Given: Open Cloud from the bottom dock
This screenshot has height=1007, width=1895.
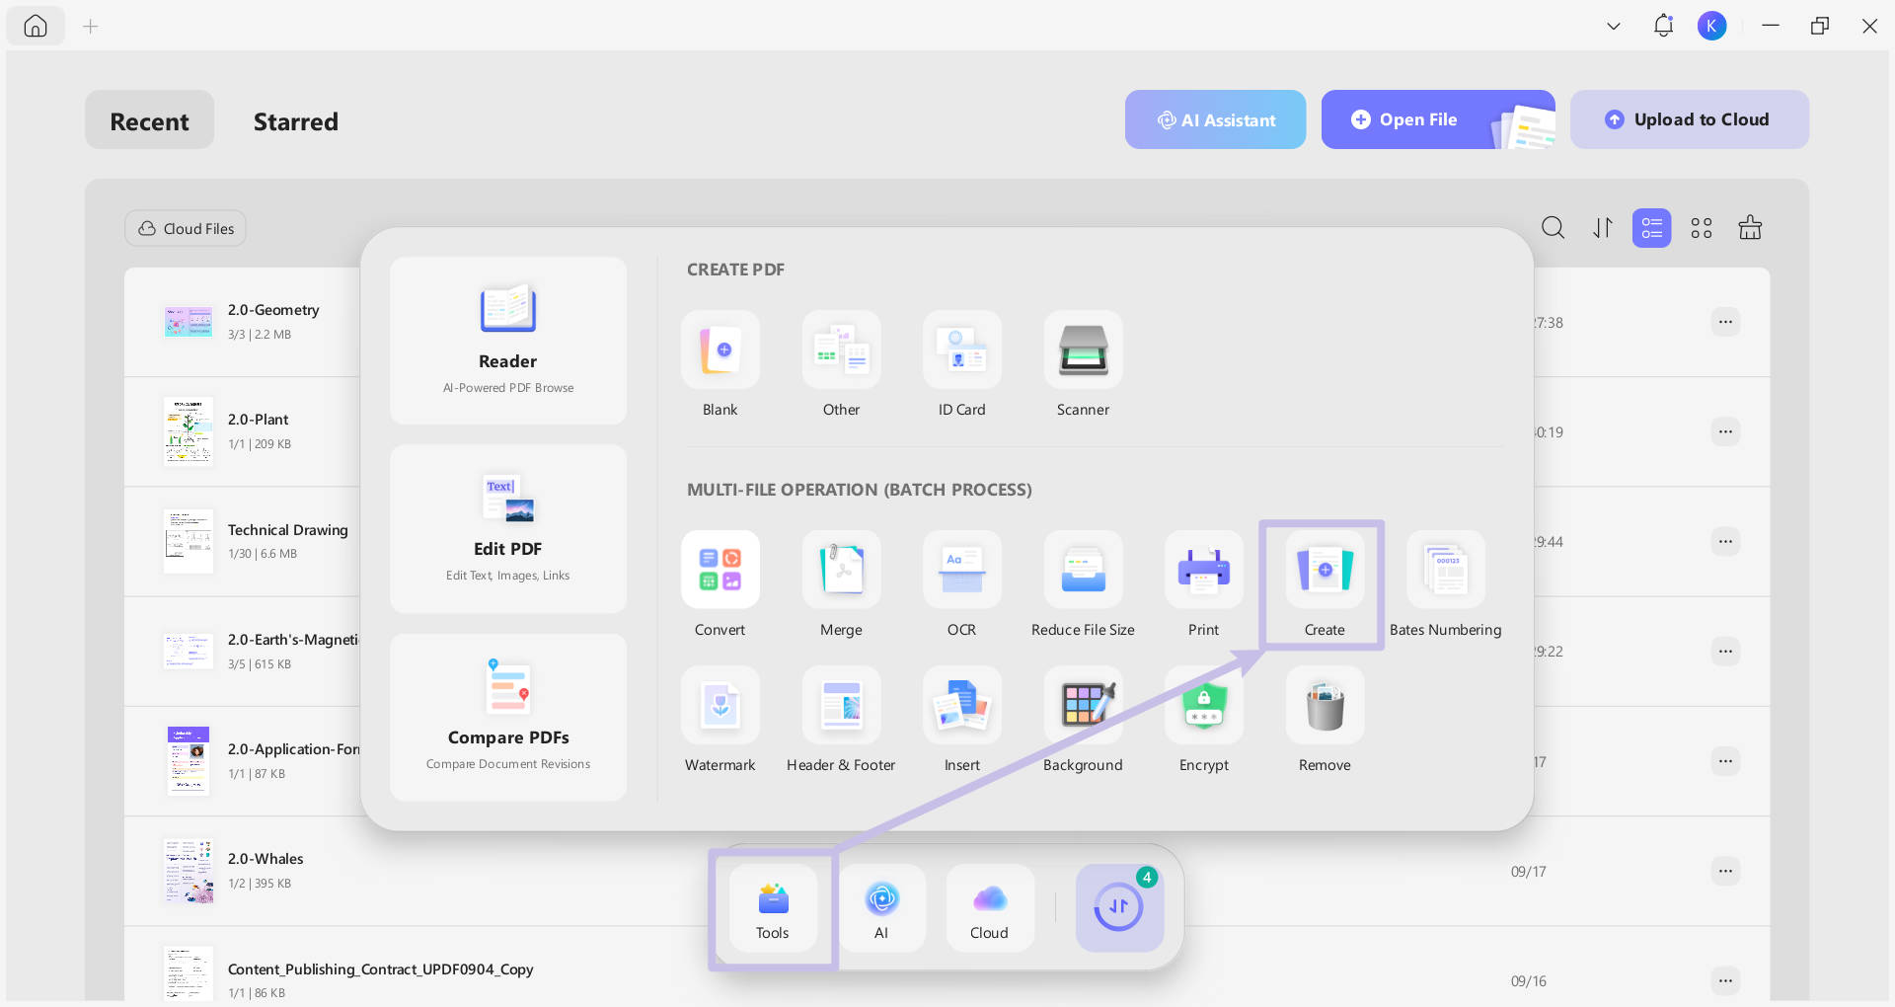Looking at the screenshot, I should click(x=990, y=908).
